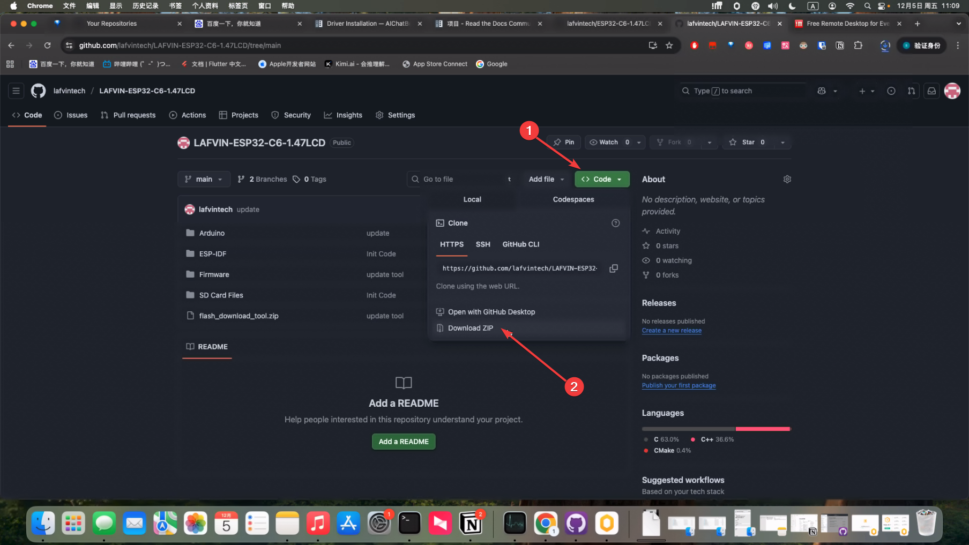Open Terminal from the Dock
Screen dimensions: 969x545
409,524
